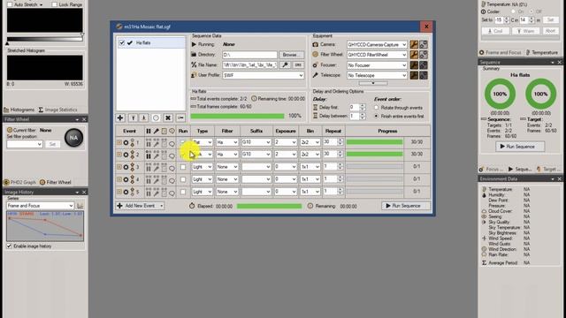Viewport: 566px width, 318px height.
Task: Click the Directory path input field
Action: pyautogui.click(x=249, y=55)
